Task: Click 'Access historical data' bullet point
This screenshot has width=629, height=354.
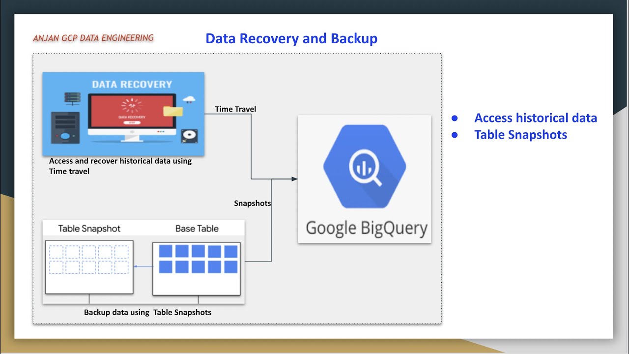Action: (536, 118)
